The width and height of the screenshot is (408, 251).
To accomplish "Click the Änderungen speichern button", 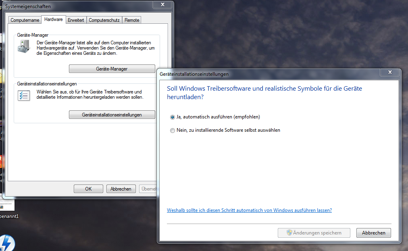I will 314,233.
